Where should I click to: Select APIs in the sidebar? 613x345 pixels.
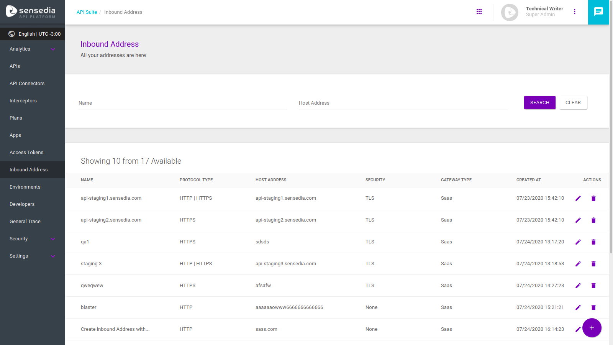click(15, 66)
